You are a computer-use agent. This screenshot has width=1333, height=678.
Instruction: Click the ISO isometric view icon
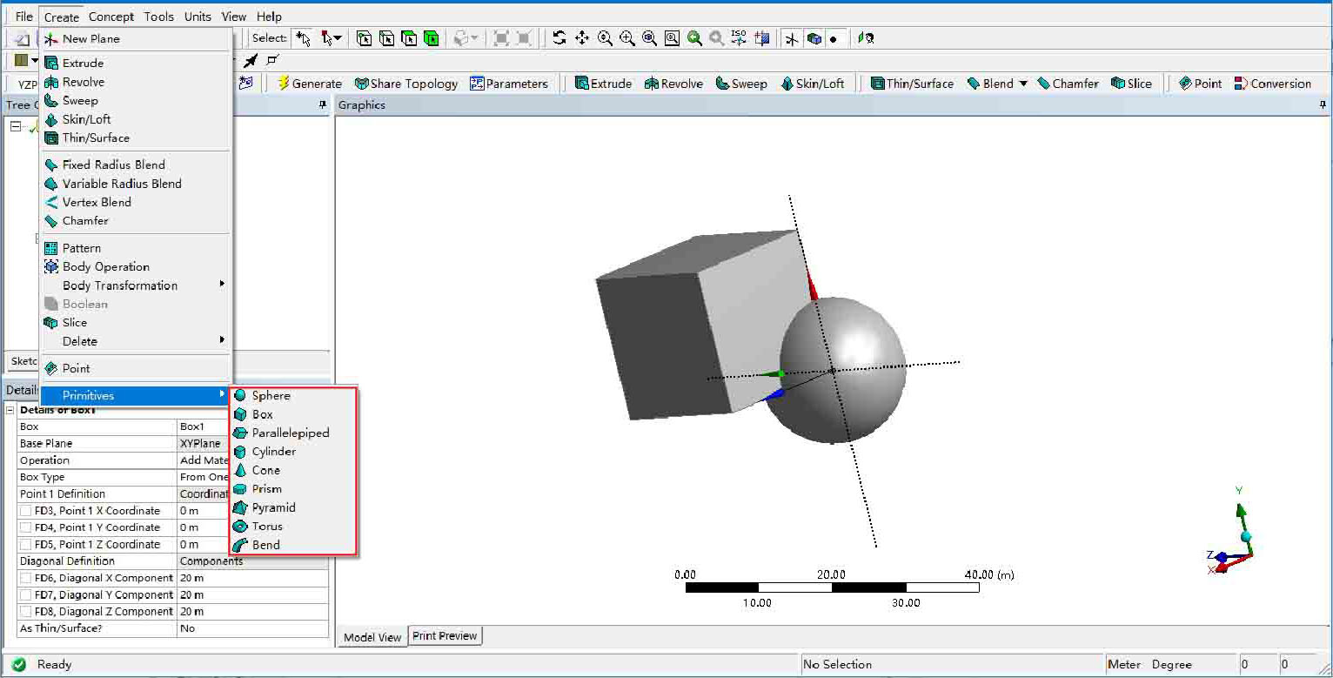(739, 38)
